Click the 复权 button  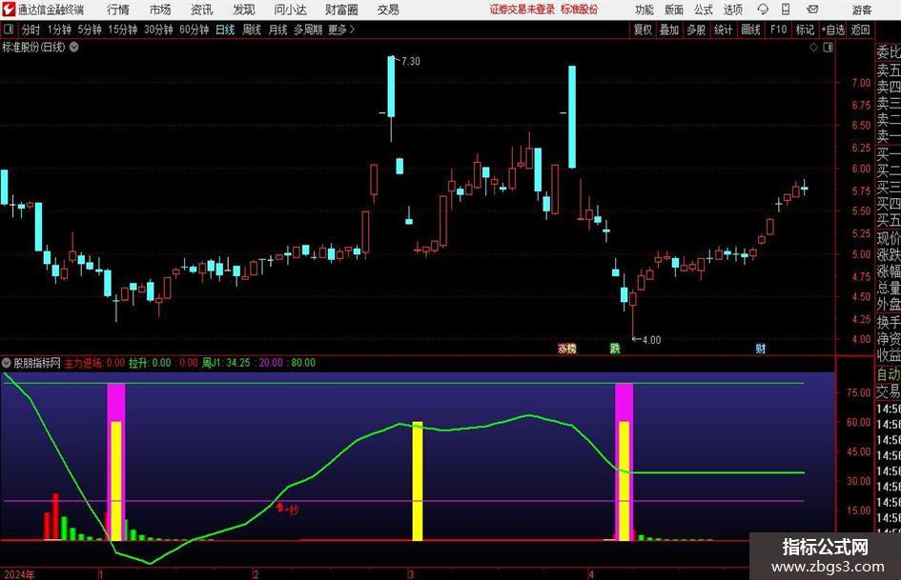point(643,30)
